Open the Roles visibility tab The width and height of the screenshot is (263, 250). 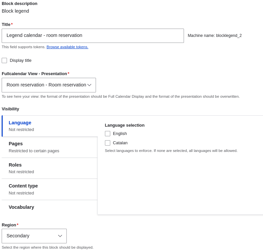coord(50,168)
